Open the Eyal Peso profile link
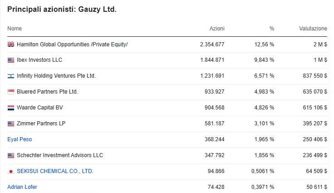 20,139
